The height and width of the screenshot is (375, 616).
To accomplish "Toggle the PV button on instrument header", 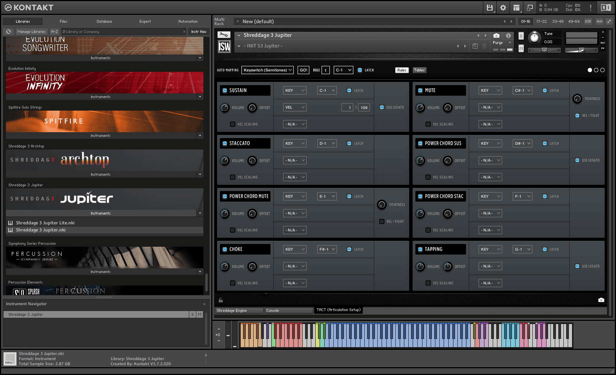I will 603,48.
